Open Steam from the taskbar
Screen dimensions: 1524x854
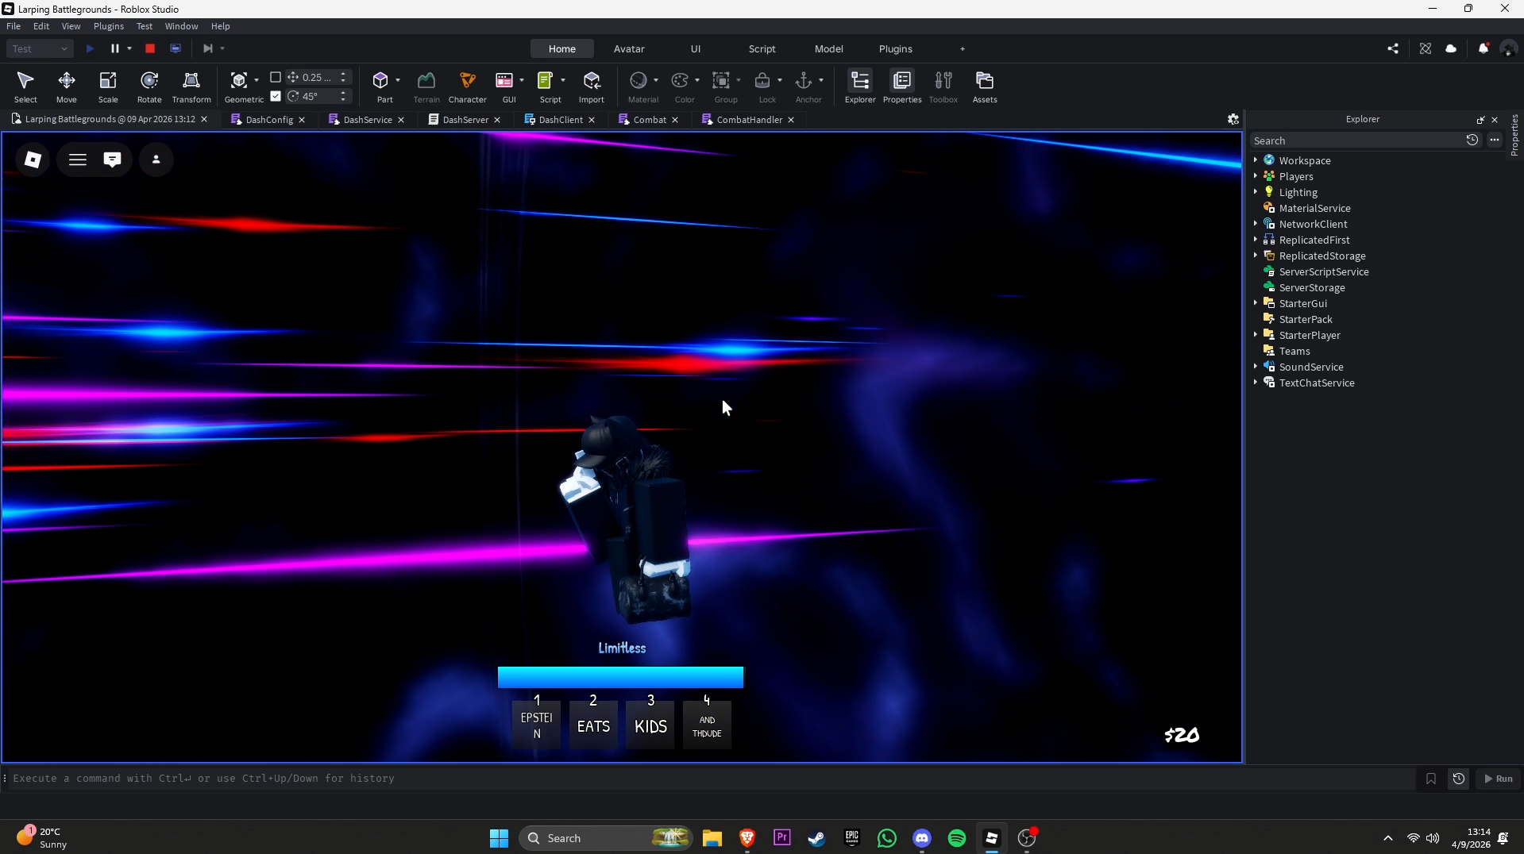pyautogui.click(x=817, y=838)
